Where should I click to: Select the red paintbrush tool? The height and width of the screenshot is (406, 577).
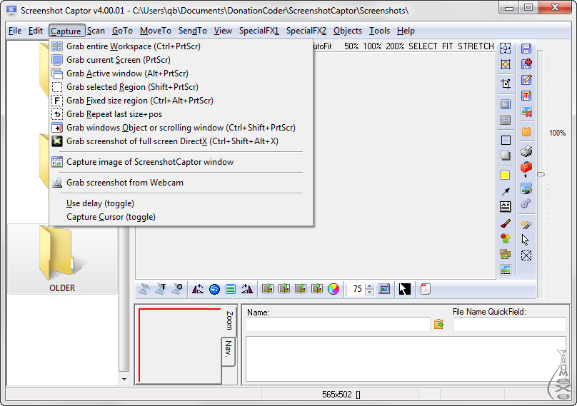click(506, 223)
